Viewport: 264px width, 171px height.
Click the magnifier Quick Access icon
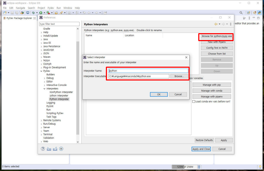241,13
